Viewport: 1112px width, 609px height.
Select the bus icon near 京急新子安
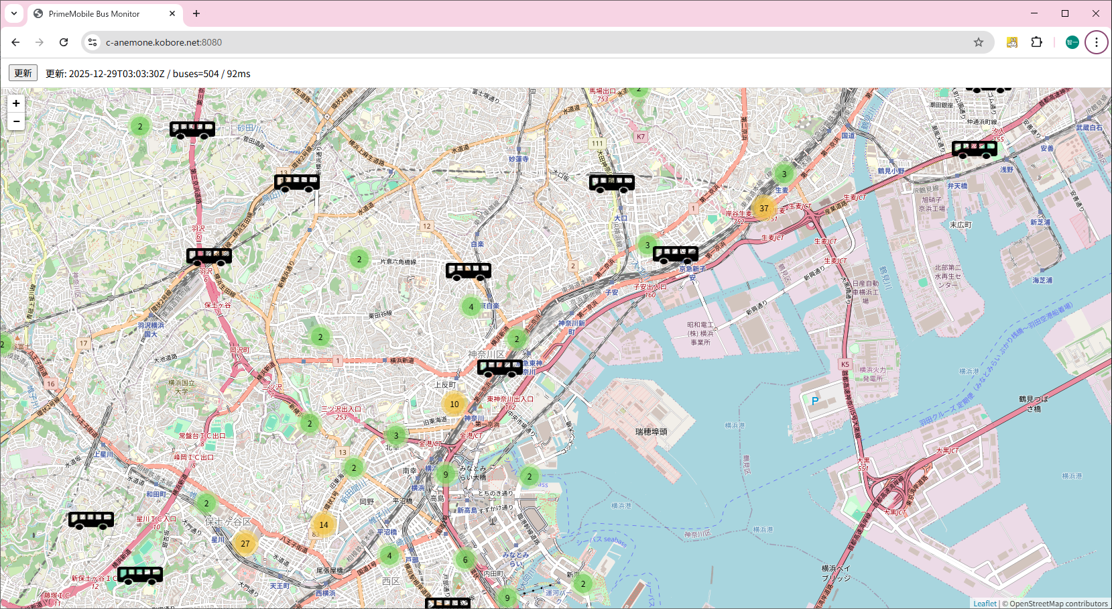click(x=675, y=254)
